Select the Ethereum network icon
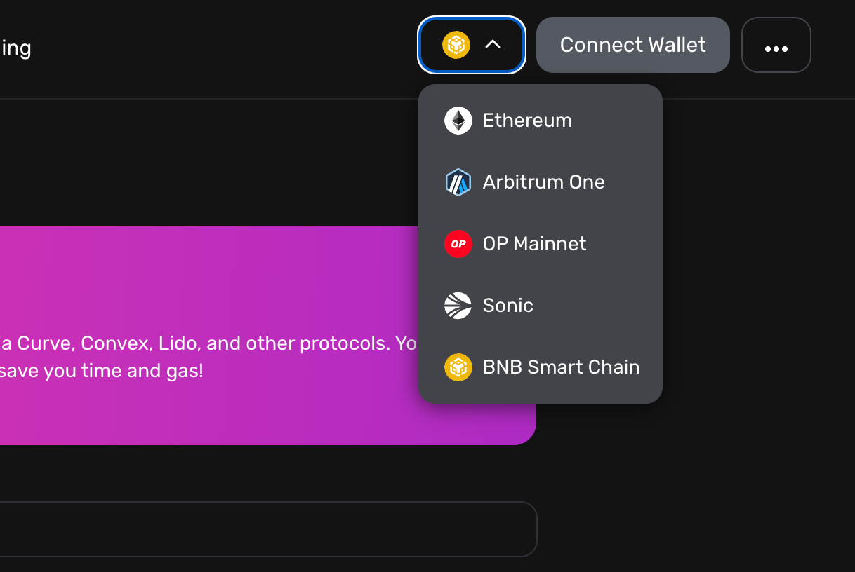The width and height of the screenshot is (855, 572). tap(458, 120)
